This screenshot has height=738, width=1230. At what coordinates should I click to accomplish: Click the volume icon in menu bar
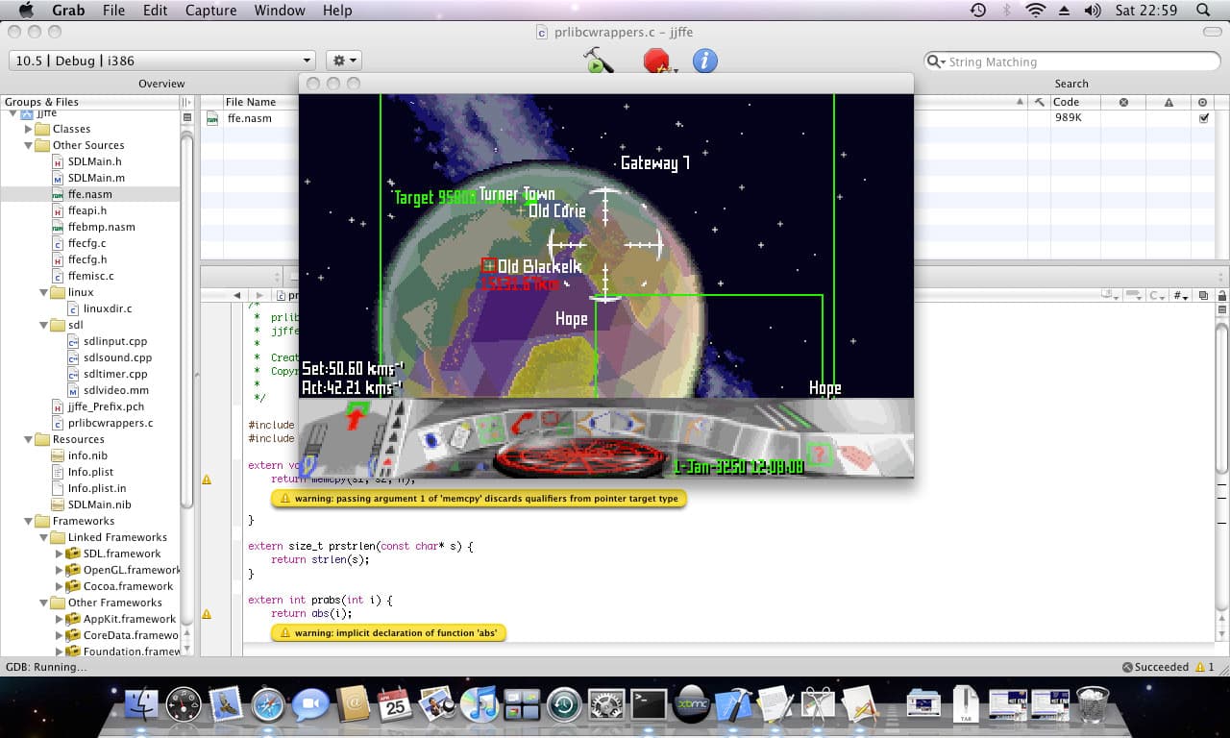[x=1093, y=11]
